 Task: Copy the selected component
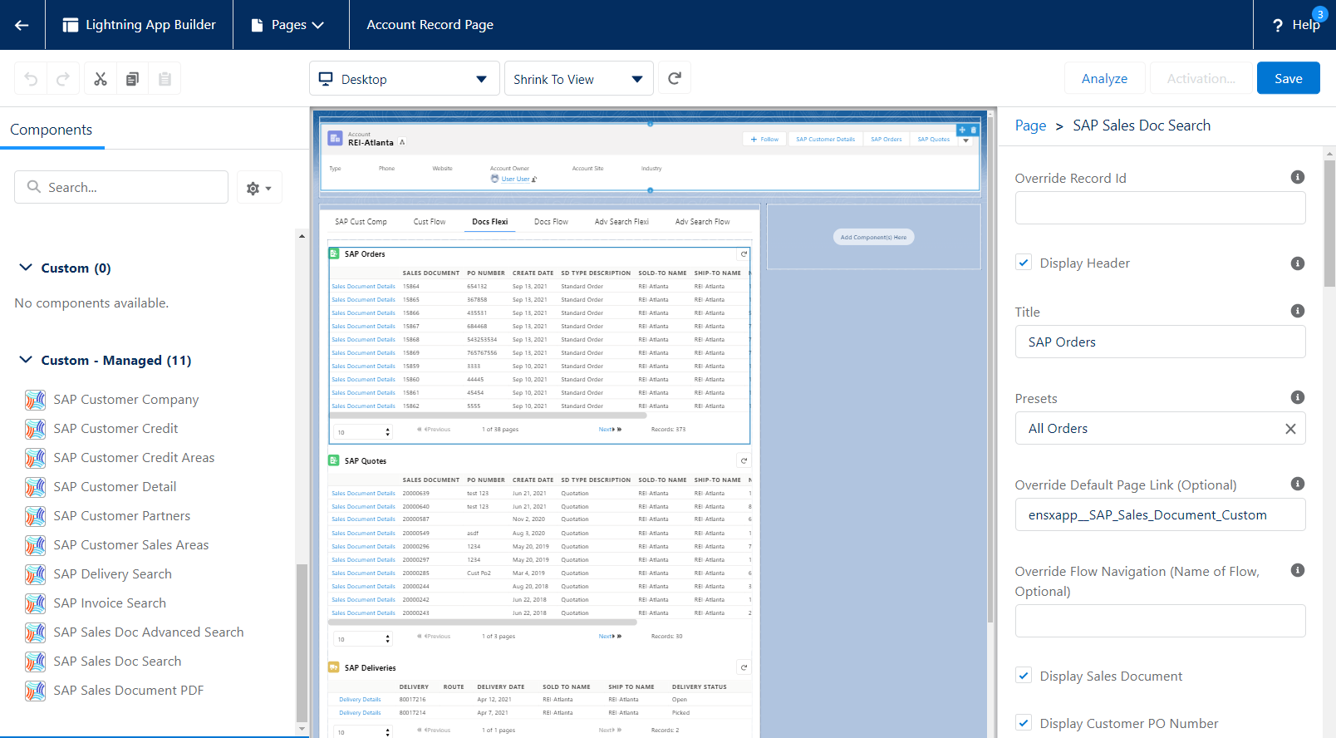pyautogui.click(x=132, y=79)
